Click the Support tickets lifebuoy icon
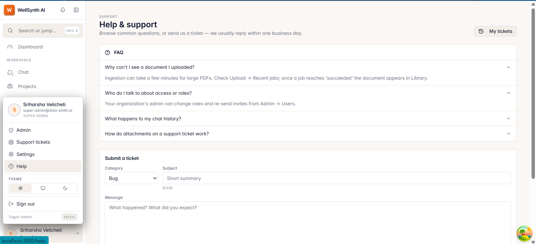Viewport: 536px width, 244px height. [11, 142]
